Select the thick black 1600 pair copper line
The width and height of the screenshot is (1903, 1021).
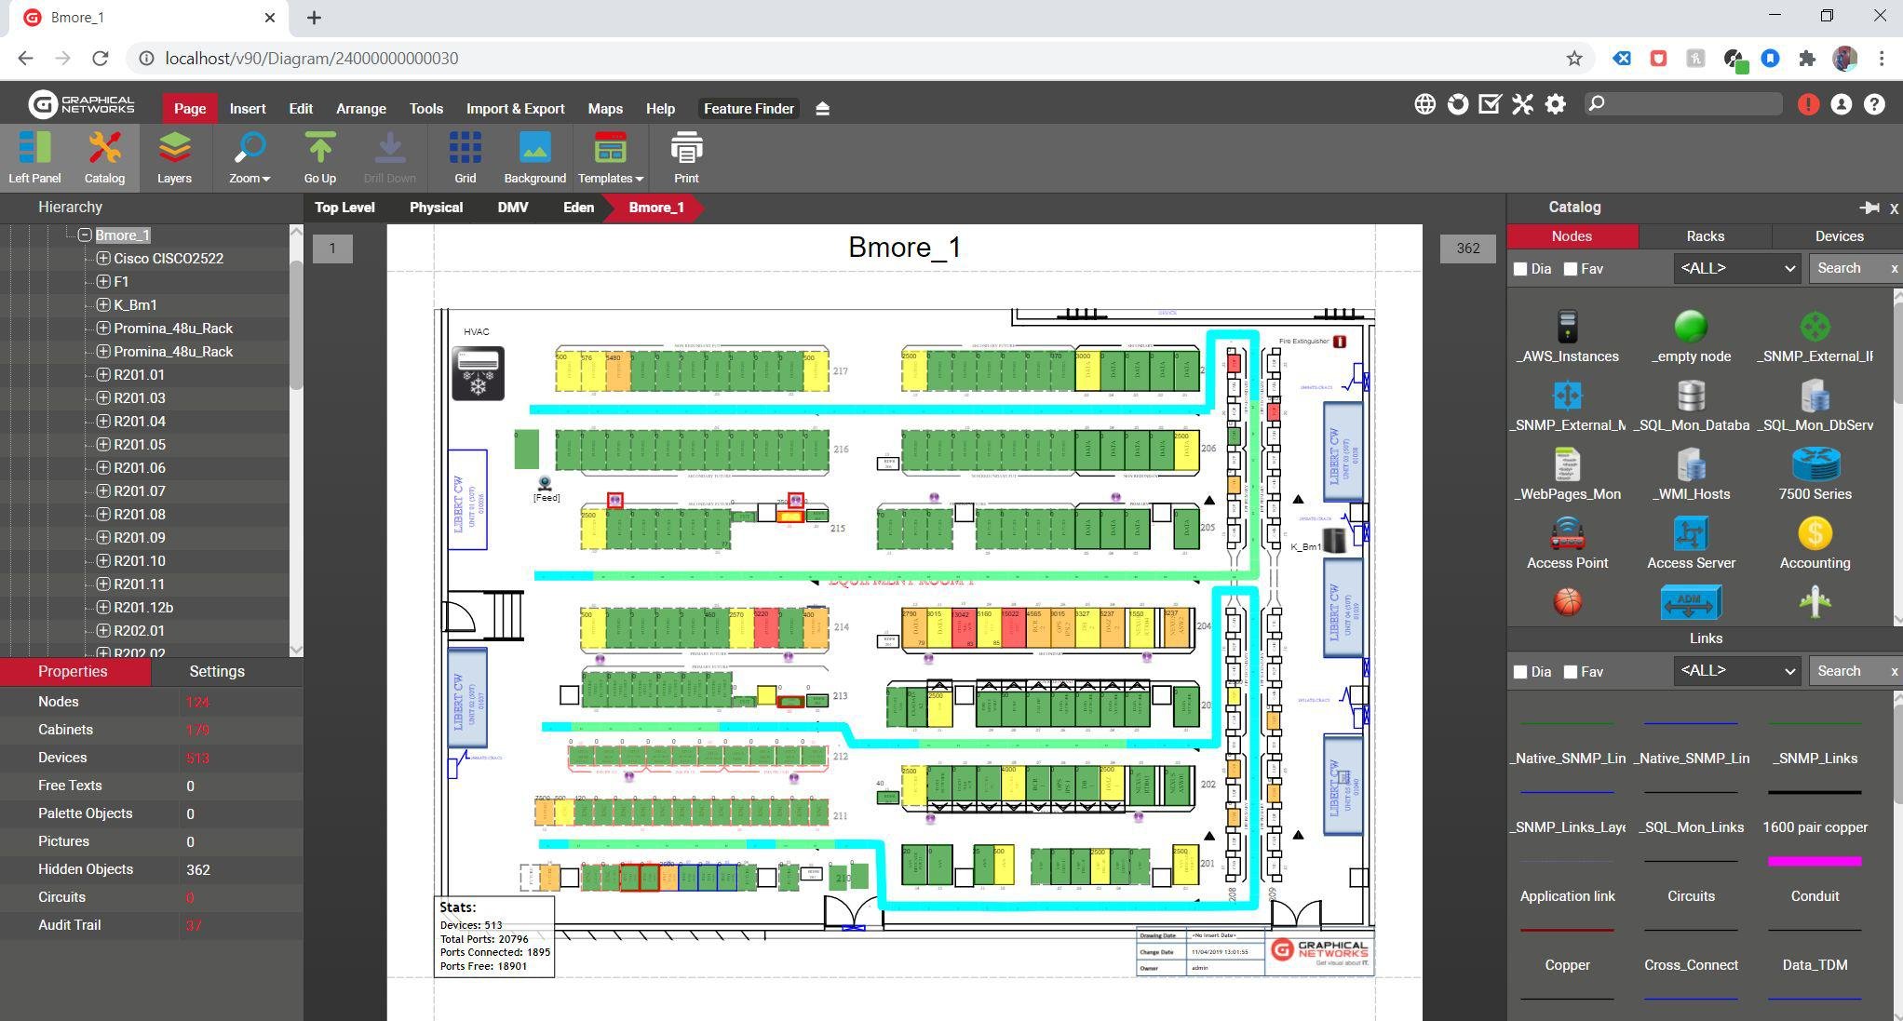tap(1815, 792)
